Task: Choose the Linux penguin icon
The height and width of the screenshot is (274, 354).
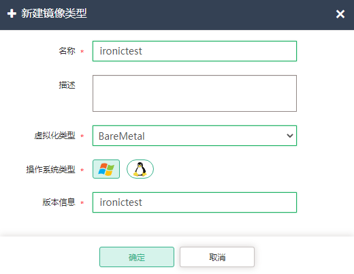Action: (140, 169)
